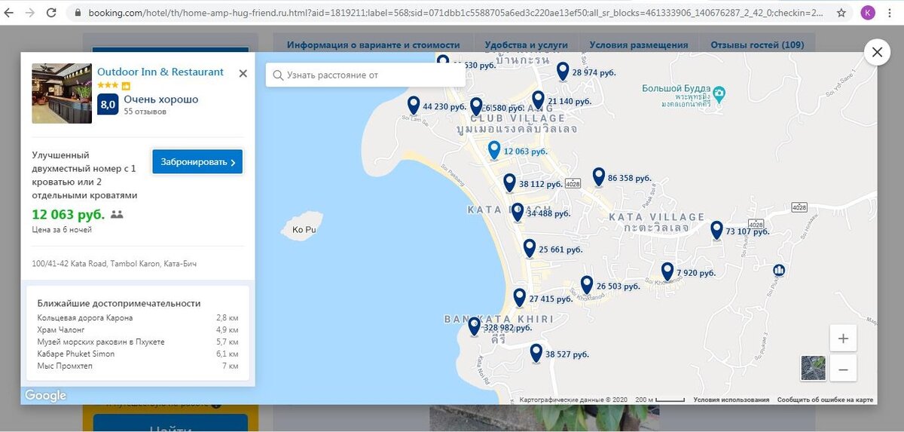The image size is (904, 432).
Task: Go forward in the browser
Action: pos(30,13)
